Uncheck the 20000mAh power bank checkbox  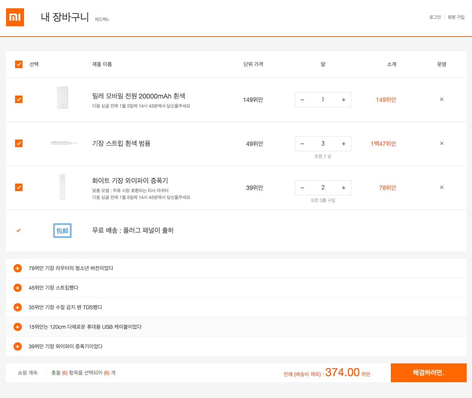(x=19, y=99)
